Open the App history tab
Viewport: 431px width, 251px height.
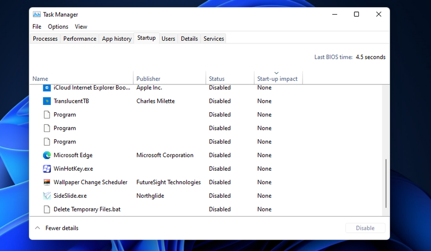[117, 39]
